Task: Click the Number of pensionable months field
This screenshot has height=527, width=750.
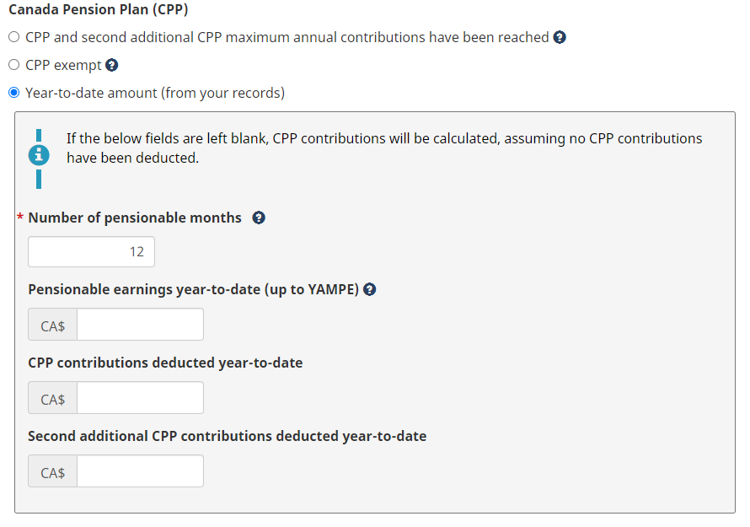Action: pos(91,251)
